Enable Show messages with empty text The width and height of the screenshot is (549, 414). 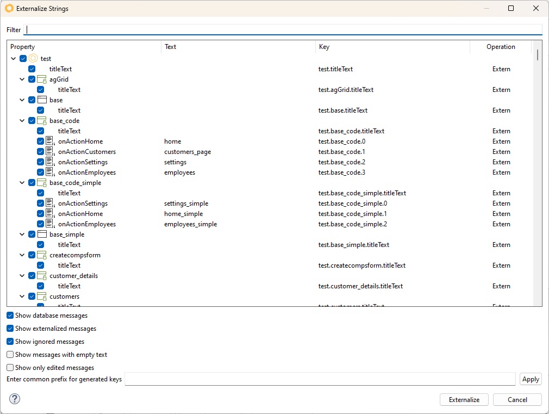(x=10, y=355)
